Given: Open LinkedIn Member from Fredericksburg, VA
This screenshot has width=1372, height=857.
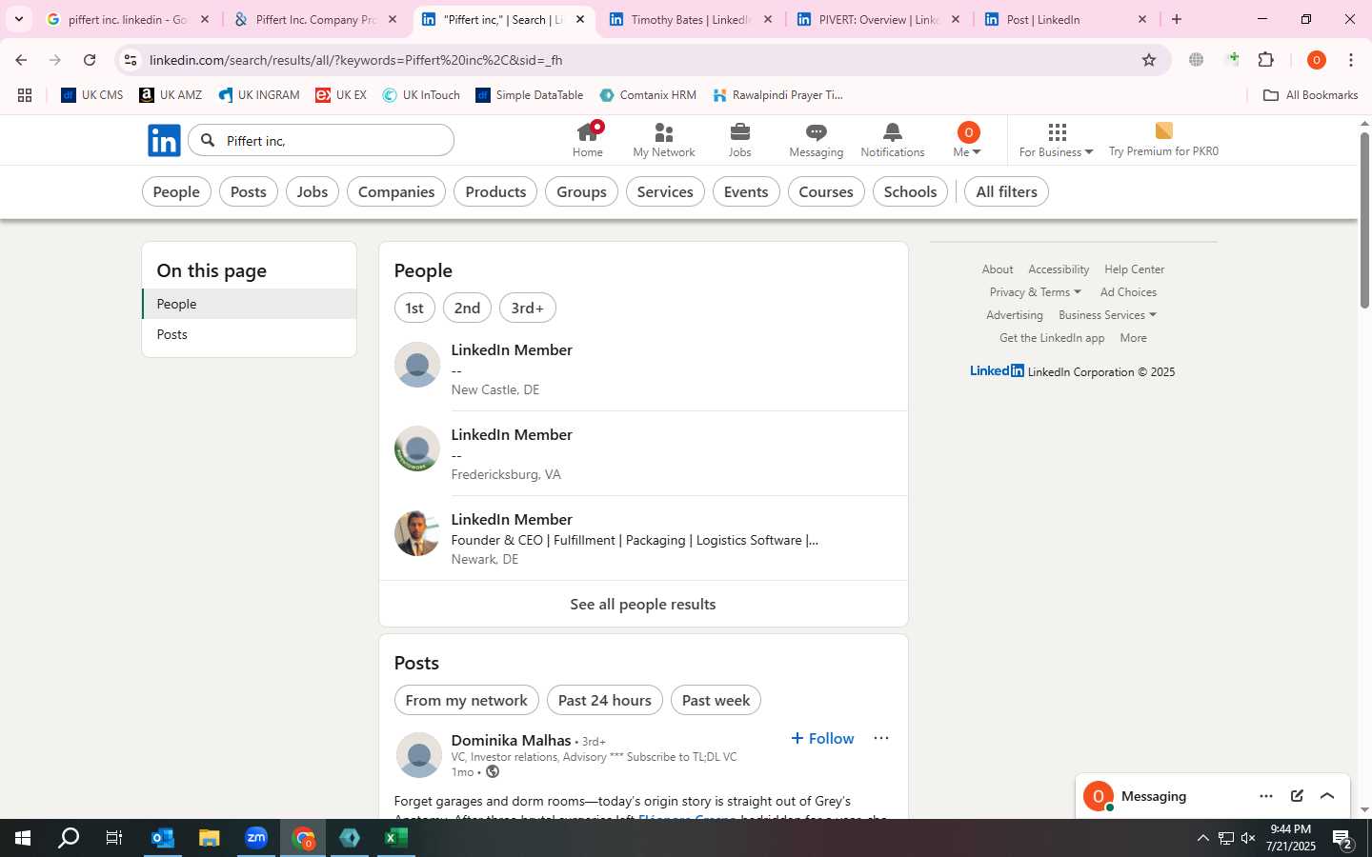Looking at the screenshot, I should tap(512, 434).
